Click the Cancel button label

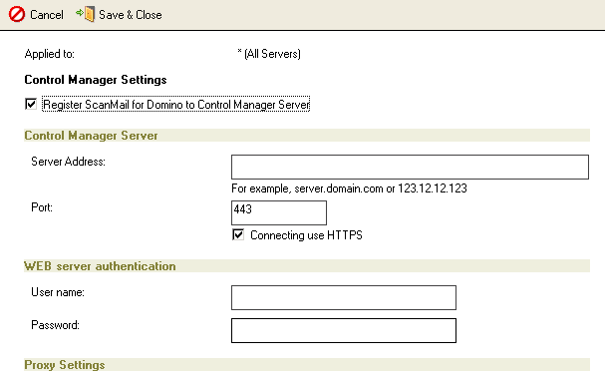click(47, 15)
